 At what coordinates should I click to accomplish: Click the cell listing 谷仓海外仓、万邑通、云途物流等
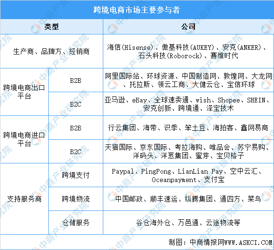188,223
